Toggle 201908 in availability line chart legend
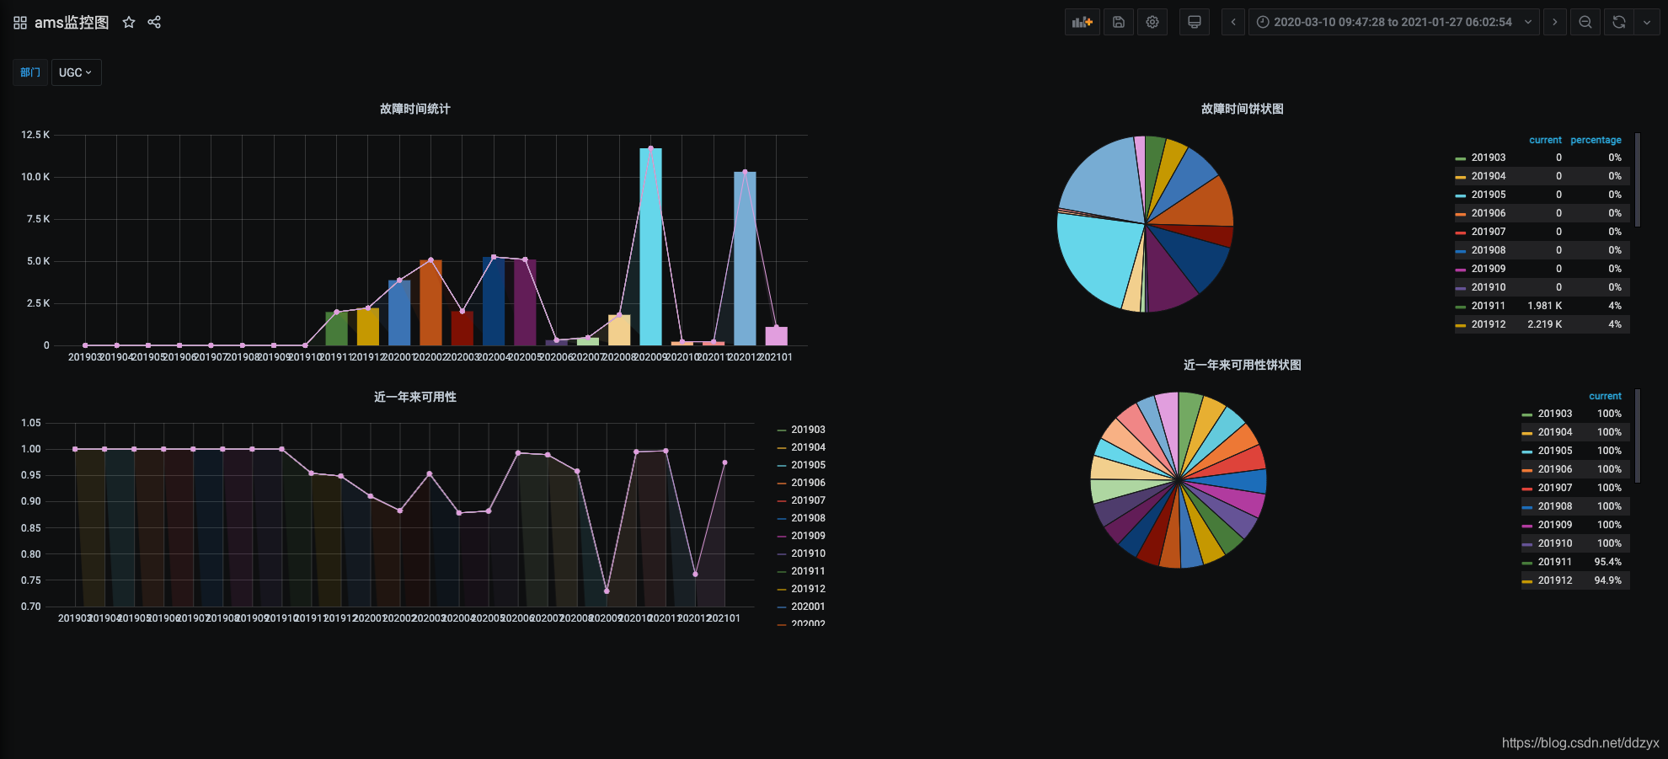Image resolution: width=1668 pixels, height=759 pixels. 808,518
